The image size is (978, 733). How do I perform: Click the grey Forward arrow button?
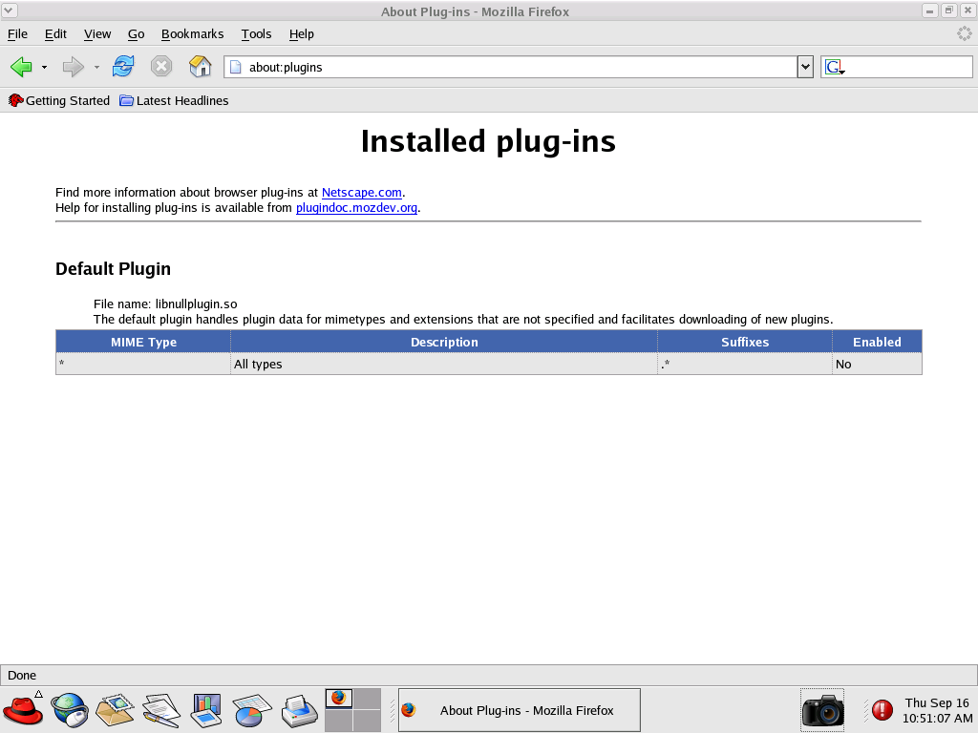click(73, 67)
